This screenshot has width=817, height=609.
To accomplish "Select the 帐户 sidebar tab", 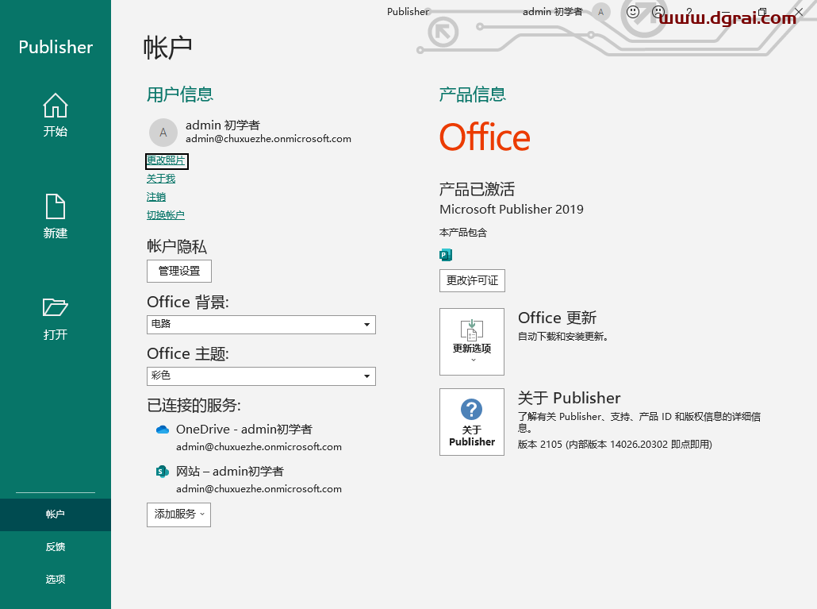I will (x=56, y=515).
